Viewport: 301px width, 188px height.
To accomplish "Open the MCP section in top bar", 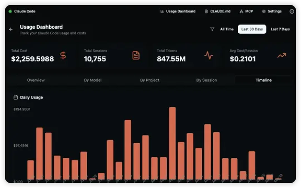I will [246, 11].
